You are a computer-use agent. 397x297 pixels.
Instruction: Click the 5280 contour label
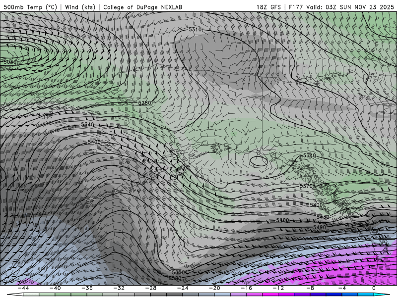(144, 103)
